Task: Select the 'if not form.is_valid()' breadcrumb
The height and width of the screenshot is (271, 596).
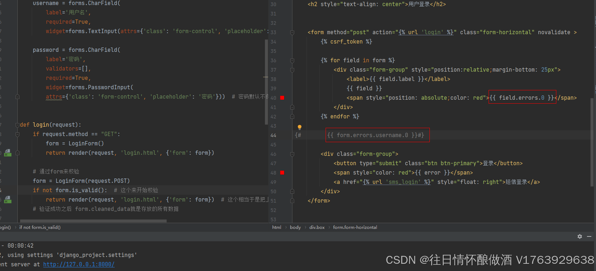Action: point(40,227)
